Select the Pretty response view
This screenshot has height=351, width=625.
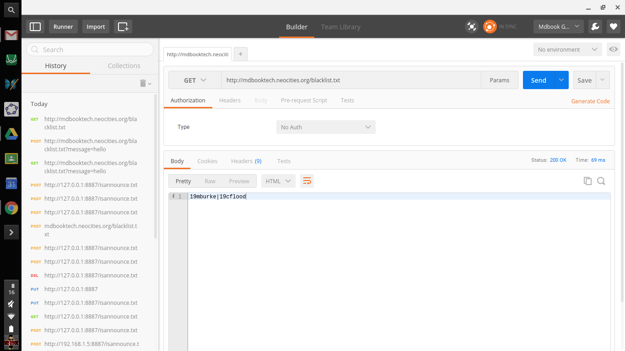click(183, 181)
